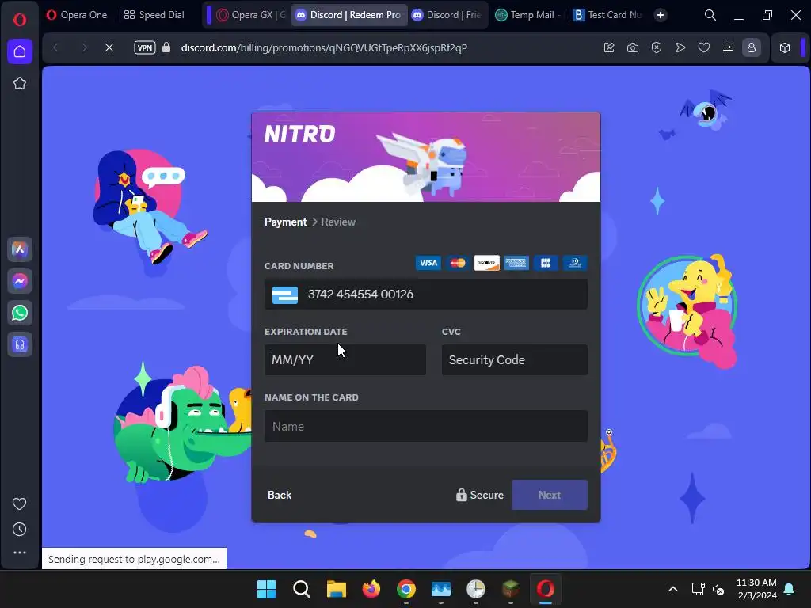The width and height of the screenshot is (811, 608).
Task: Click the muted volume tray icon
Action: click(x=718, y=589)
